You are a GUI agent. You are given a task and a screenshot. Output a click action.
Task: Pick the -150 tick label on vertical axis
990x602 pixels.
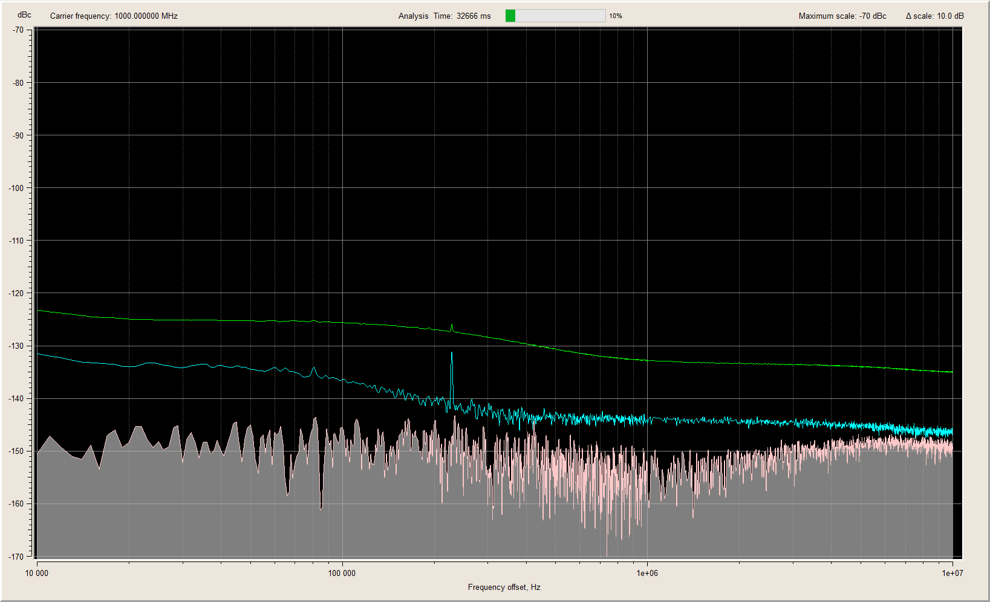pyautogui.click(x=16, y=451)
